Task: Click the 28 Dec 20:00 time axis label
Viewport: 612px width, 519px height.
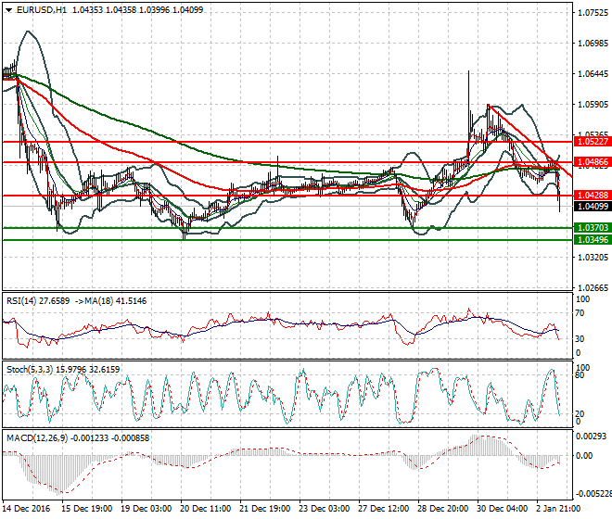Action: pos(443,509)
